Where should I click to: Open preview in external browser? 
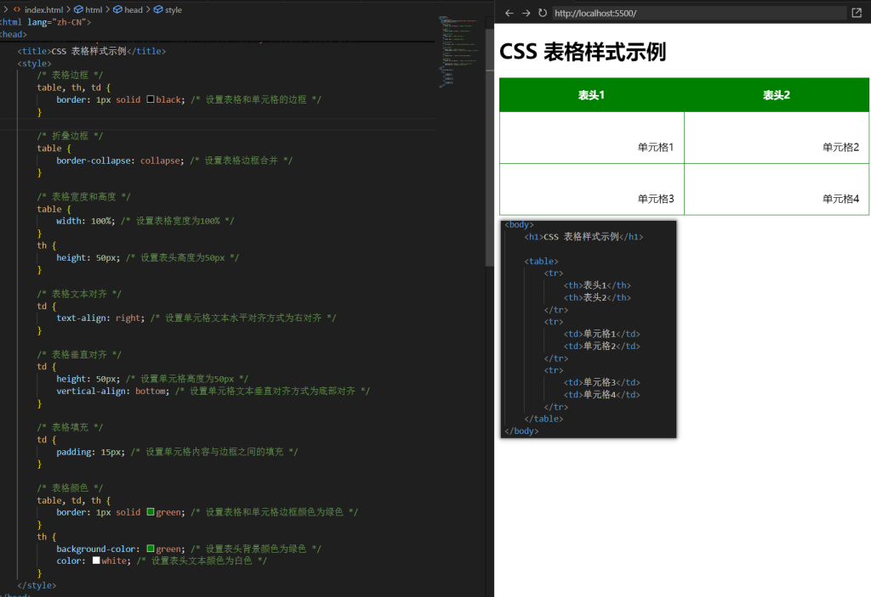click(x=856, y=13)
